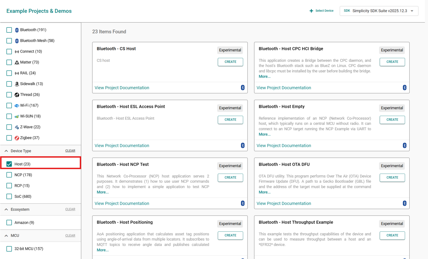This screenshot has height=259, width=428.
Task: Click the Z-Wave logo icon
Action: click(x=17, y=127)
